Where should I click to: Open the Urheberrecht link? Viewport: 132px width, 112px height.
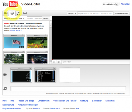pos(44,101)
